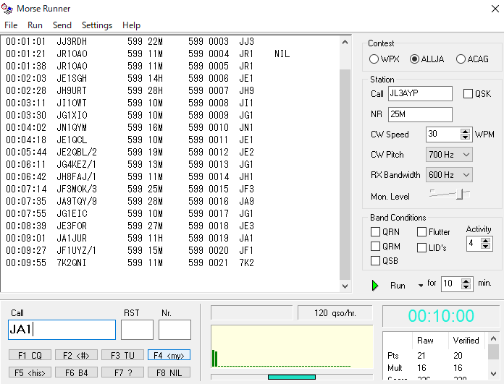Click the score table scrollbar thumb
The image size is (504, 384).
[493, 351]
